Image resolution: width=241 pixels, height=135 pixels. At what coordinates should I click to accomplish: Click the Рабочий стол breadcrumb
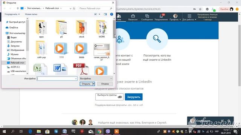pyautogui.click(x=52, y=8)
